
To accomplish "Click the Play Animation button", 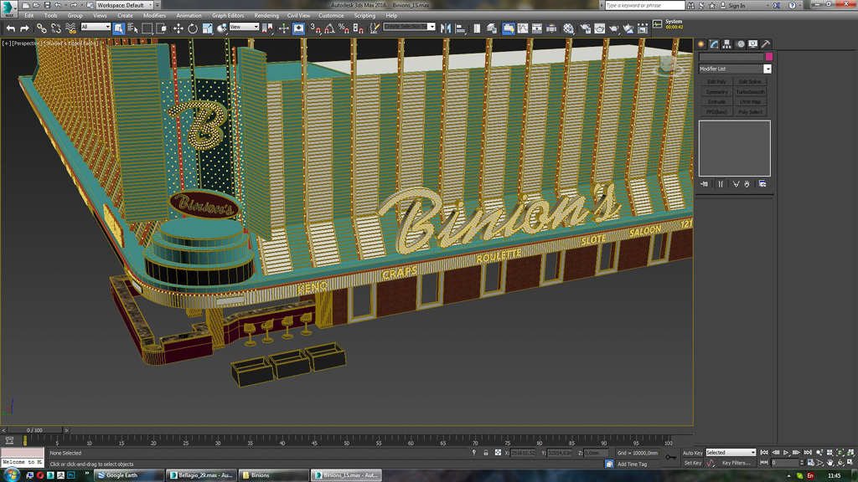I will tap(785, 453).
